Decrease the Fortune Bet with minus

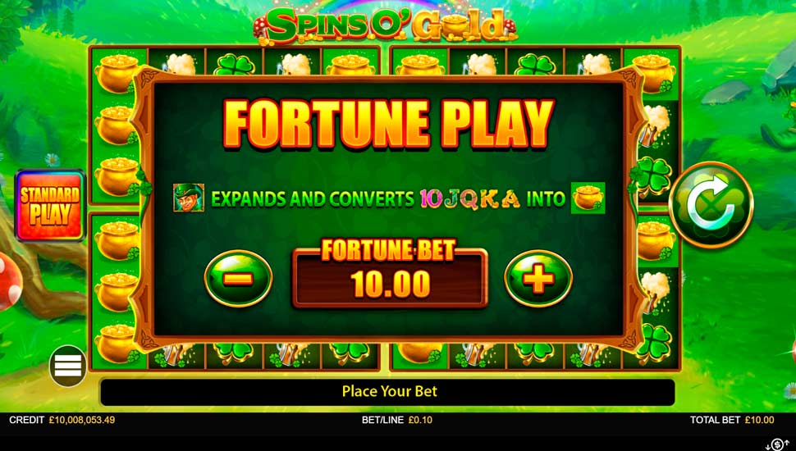(x=238, y=278)
